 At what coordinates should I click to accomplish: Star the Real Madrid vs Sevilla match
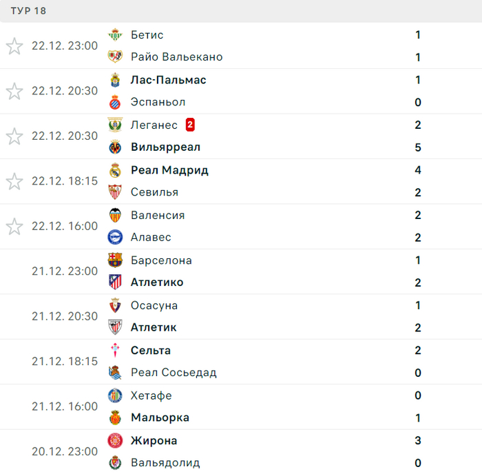pyautogui.click(x=14, y=181)
